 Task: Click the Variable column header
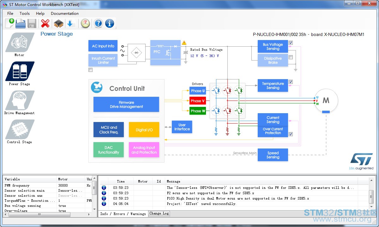[30, 179]
